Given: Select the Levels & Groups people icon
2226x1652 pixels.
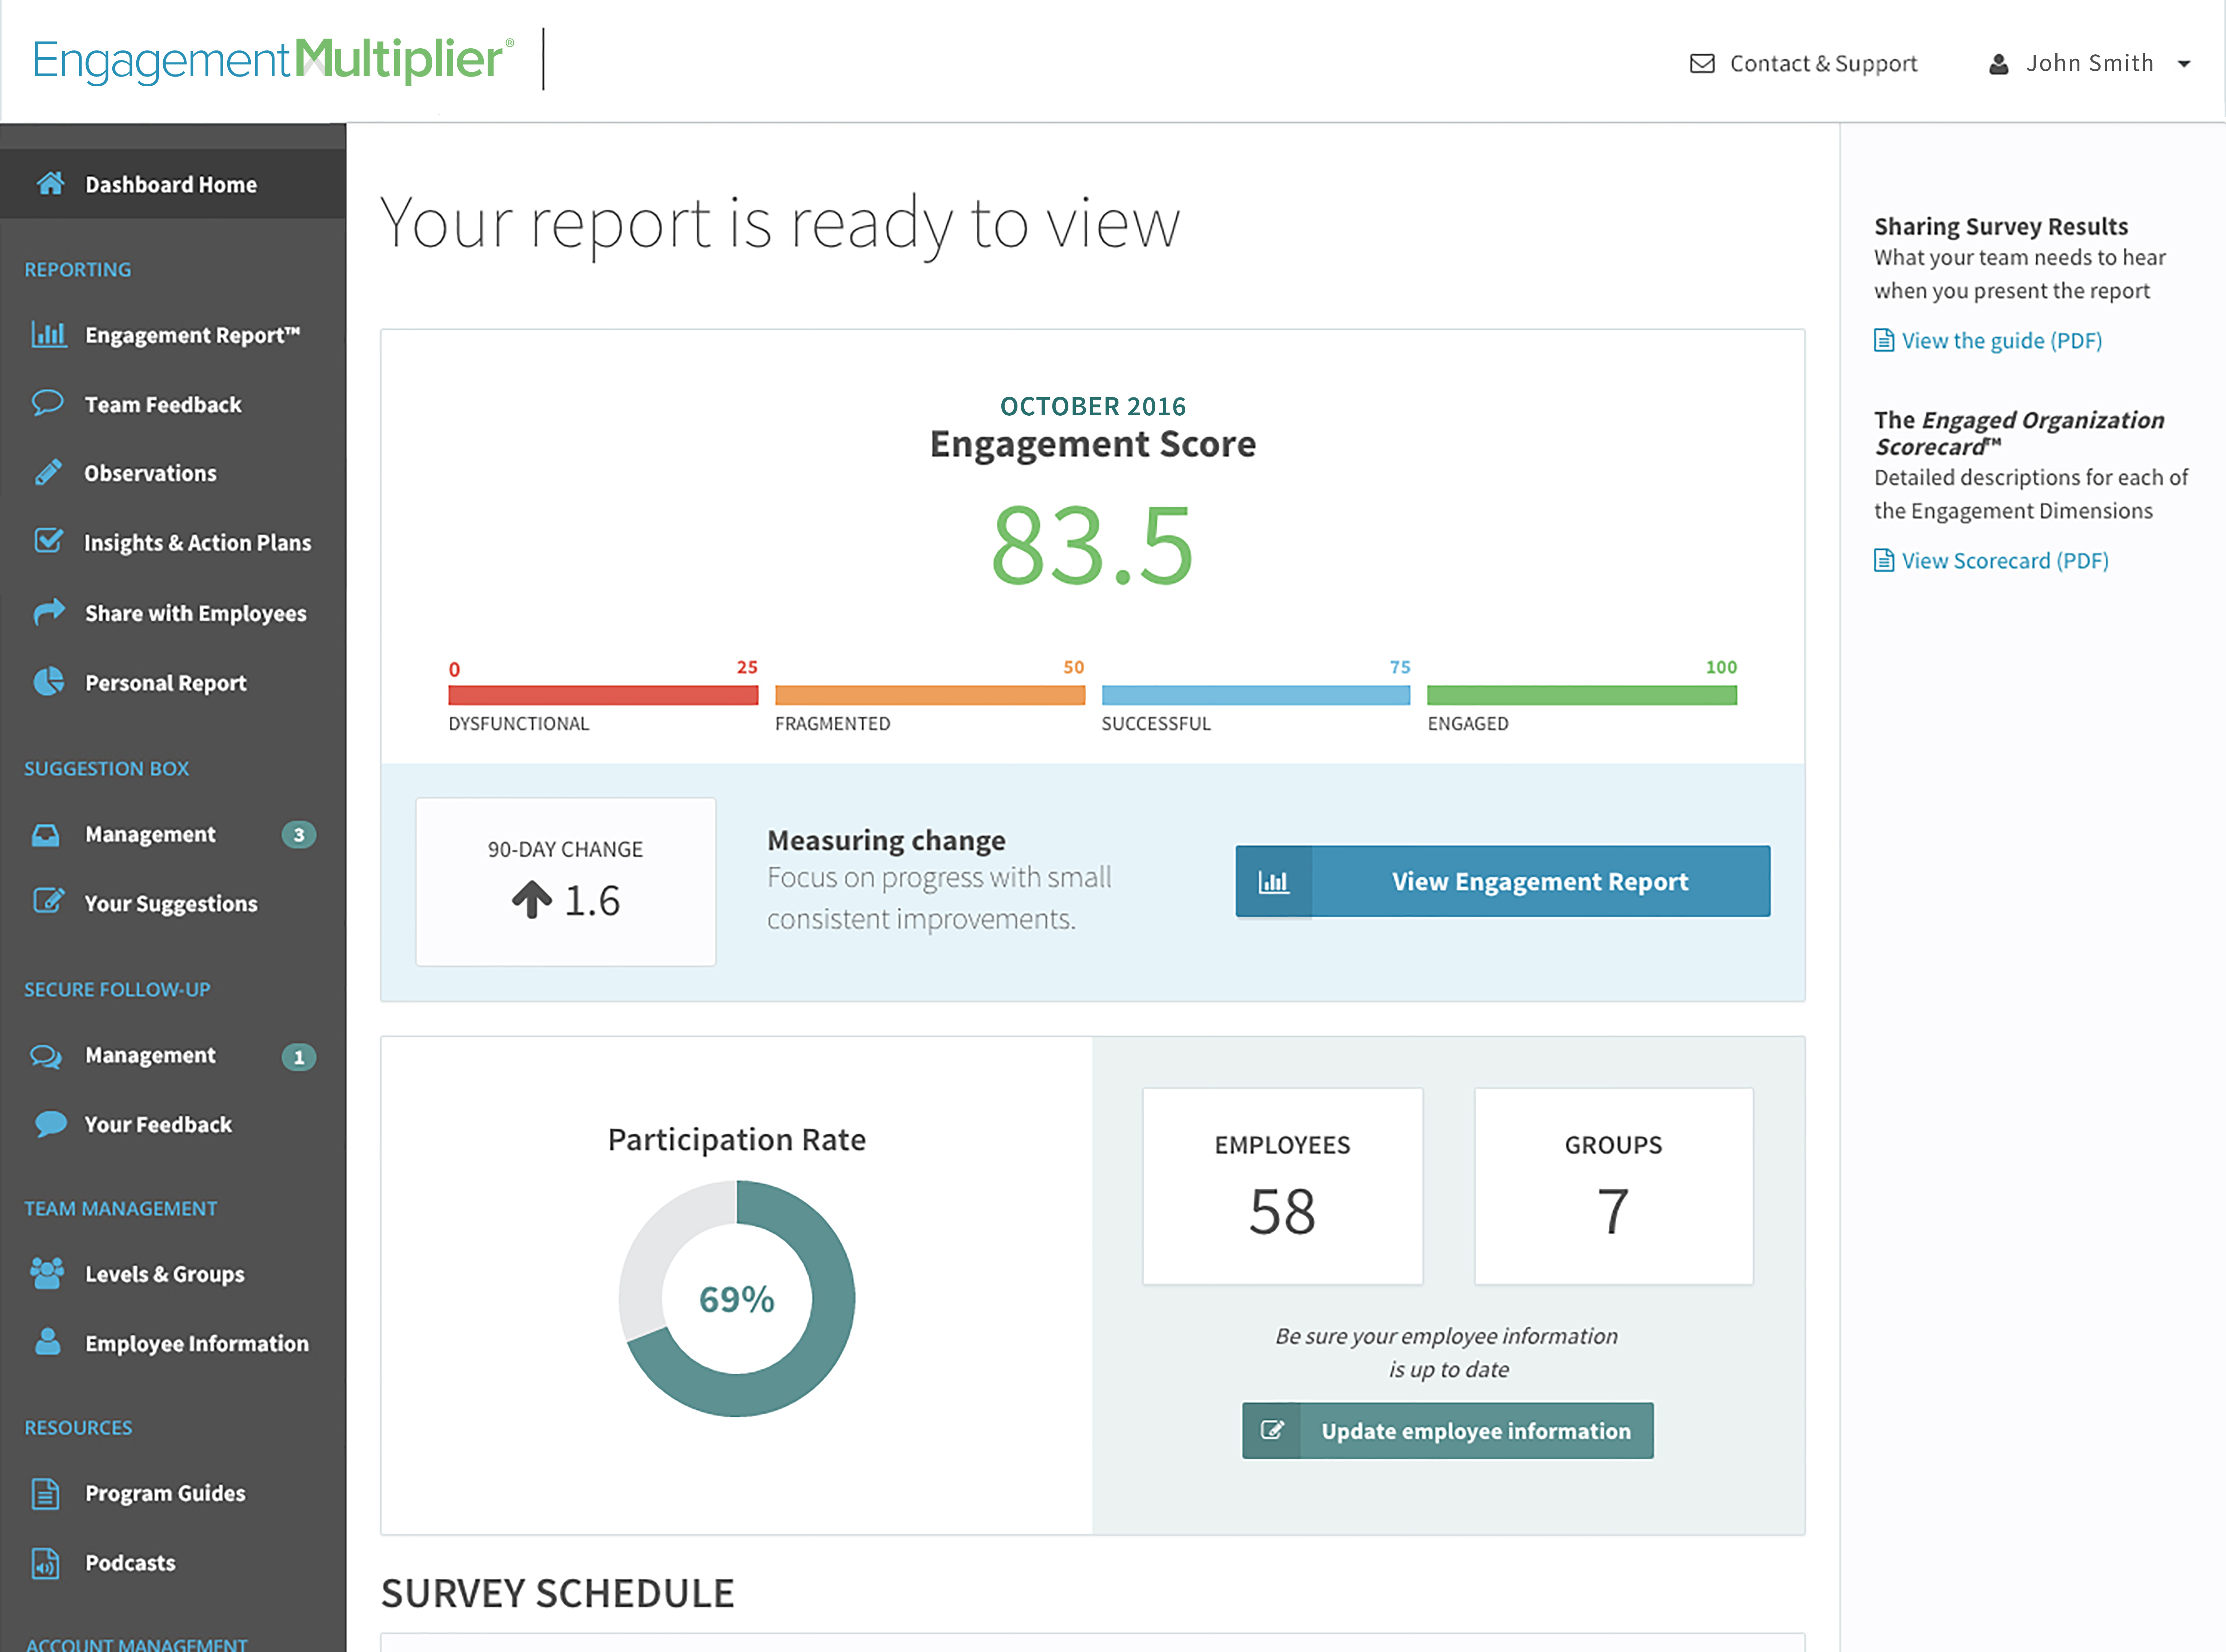Looking at the screenshot, I should pyautogui.click(x=48, y=1274).
